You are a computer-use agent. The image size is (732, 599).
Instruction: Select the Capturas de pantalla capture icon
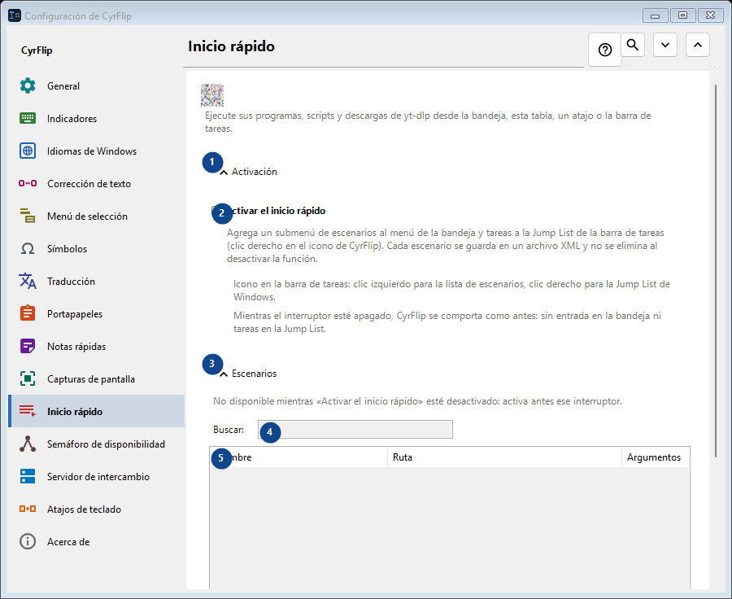pos(28,379)
